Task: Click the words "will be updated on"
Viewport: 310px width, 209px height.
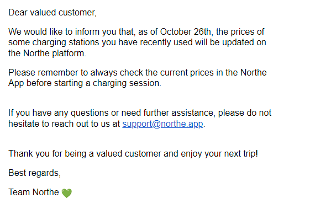Action: tap(230, 42)
